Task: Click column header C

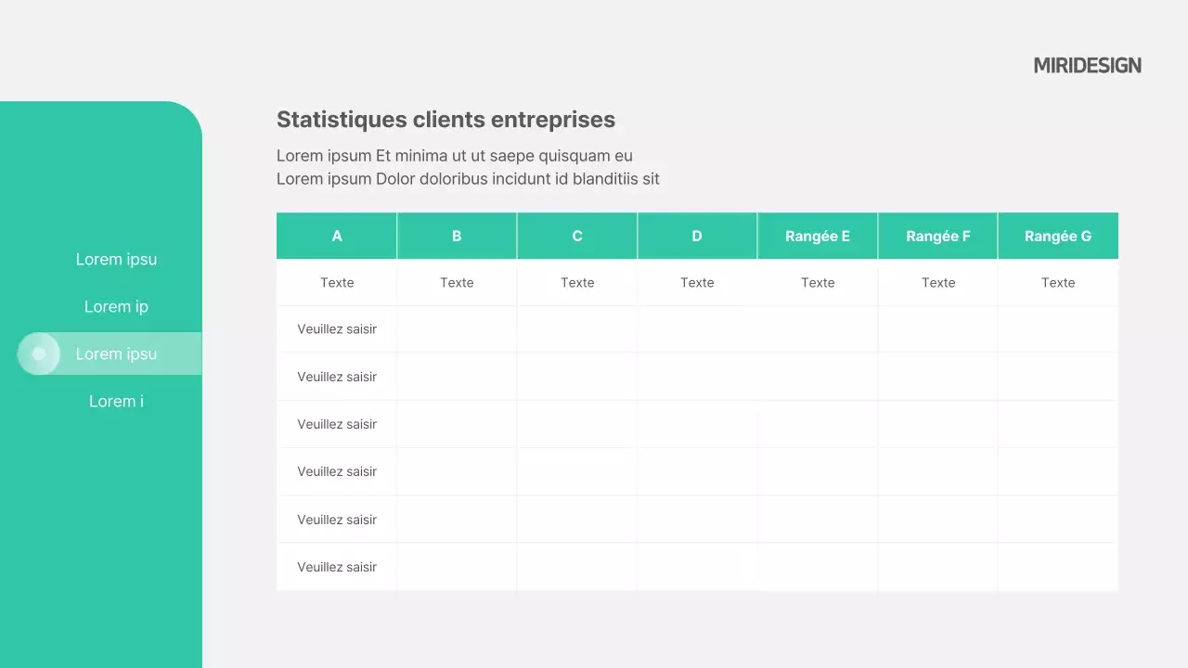Action: pyautogui.click(x=577, y=236)
